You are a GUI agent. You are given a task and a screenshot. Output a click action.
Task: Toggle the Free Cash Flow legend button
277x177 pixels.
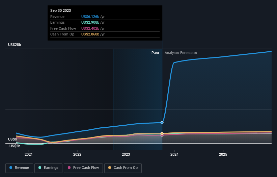pos(83,168)
